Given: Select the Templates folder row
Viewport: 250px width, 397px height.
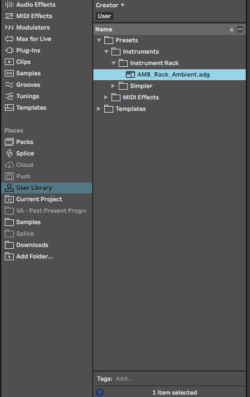Looking at the screenshot, I should 169,109.
